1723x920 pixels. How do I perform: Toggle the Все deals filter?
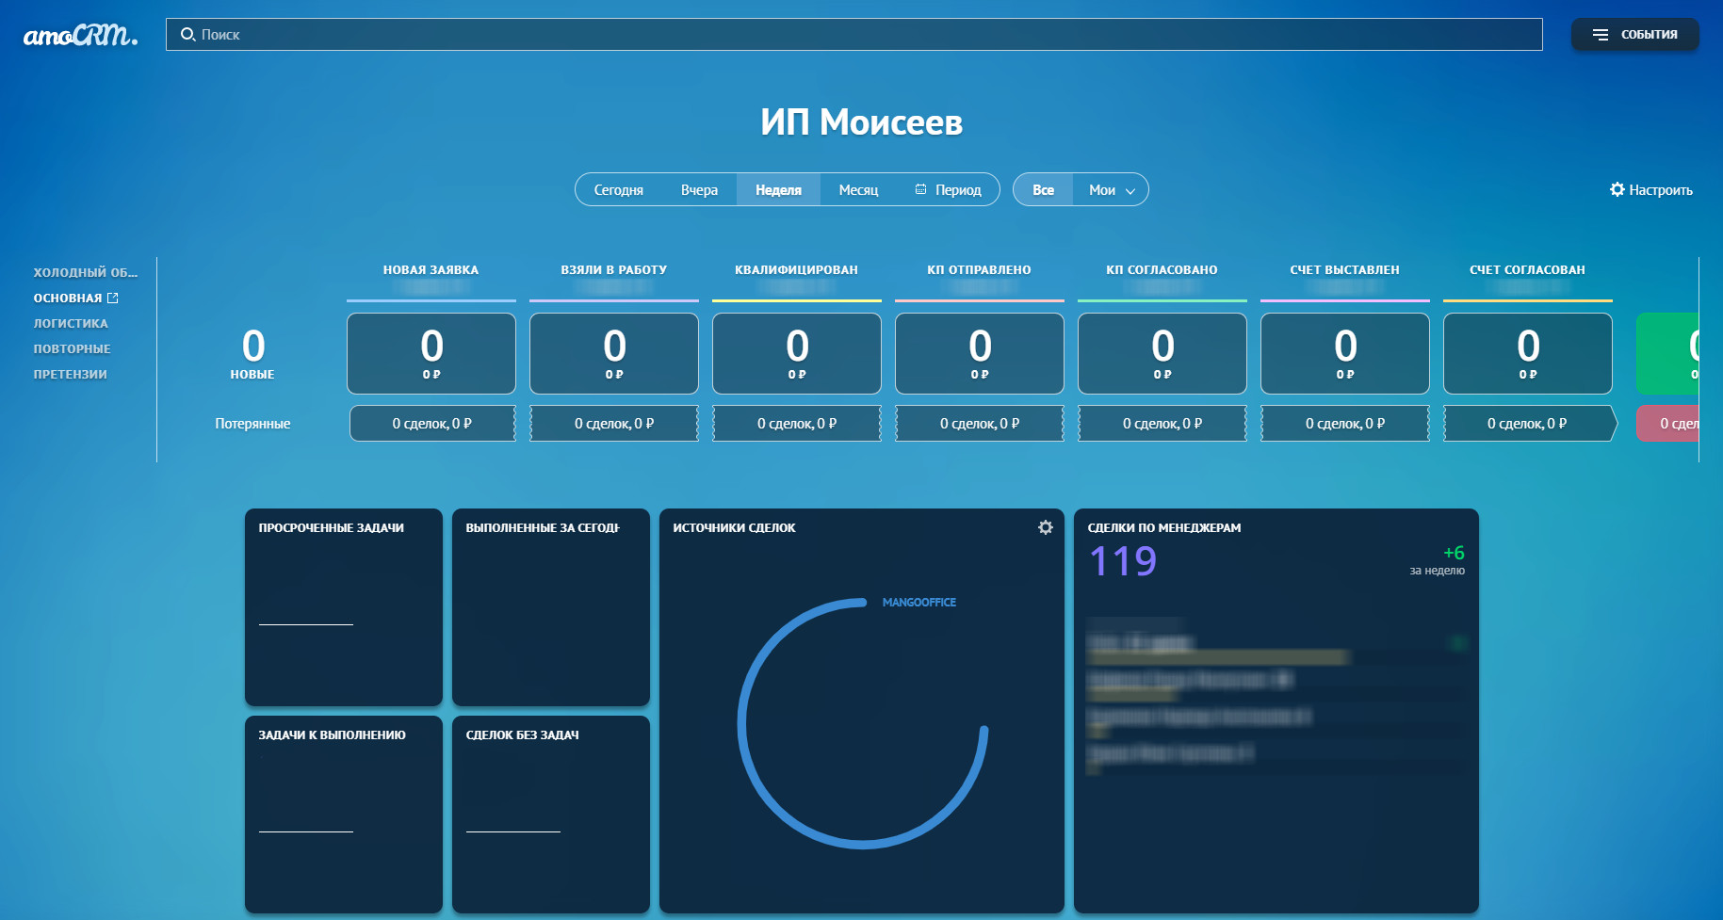click(x=1043, y=189)
